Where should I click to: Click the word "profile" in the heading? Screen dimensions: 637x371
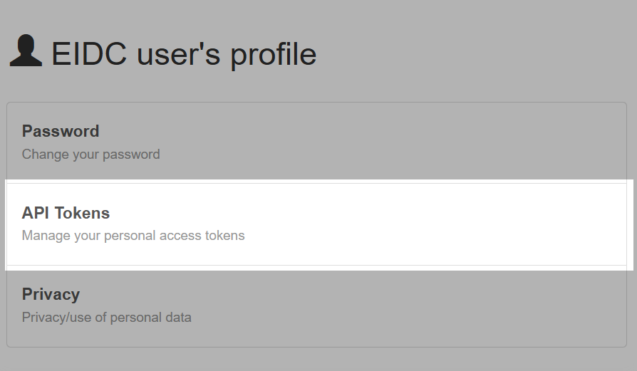[x=274, y=54]
